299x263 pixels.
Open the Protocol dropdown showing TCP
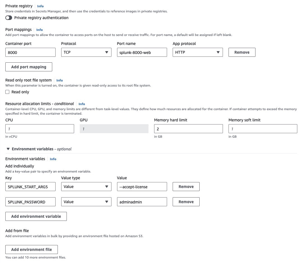click(86, 52)
